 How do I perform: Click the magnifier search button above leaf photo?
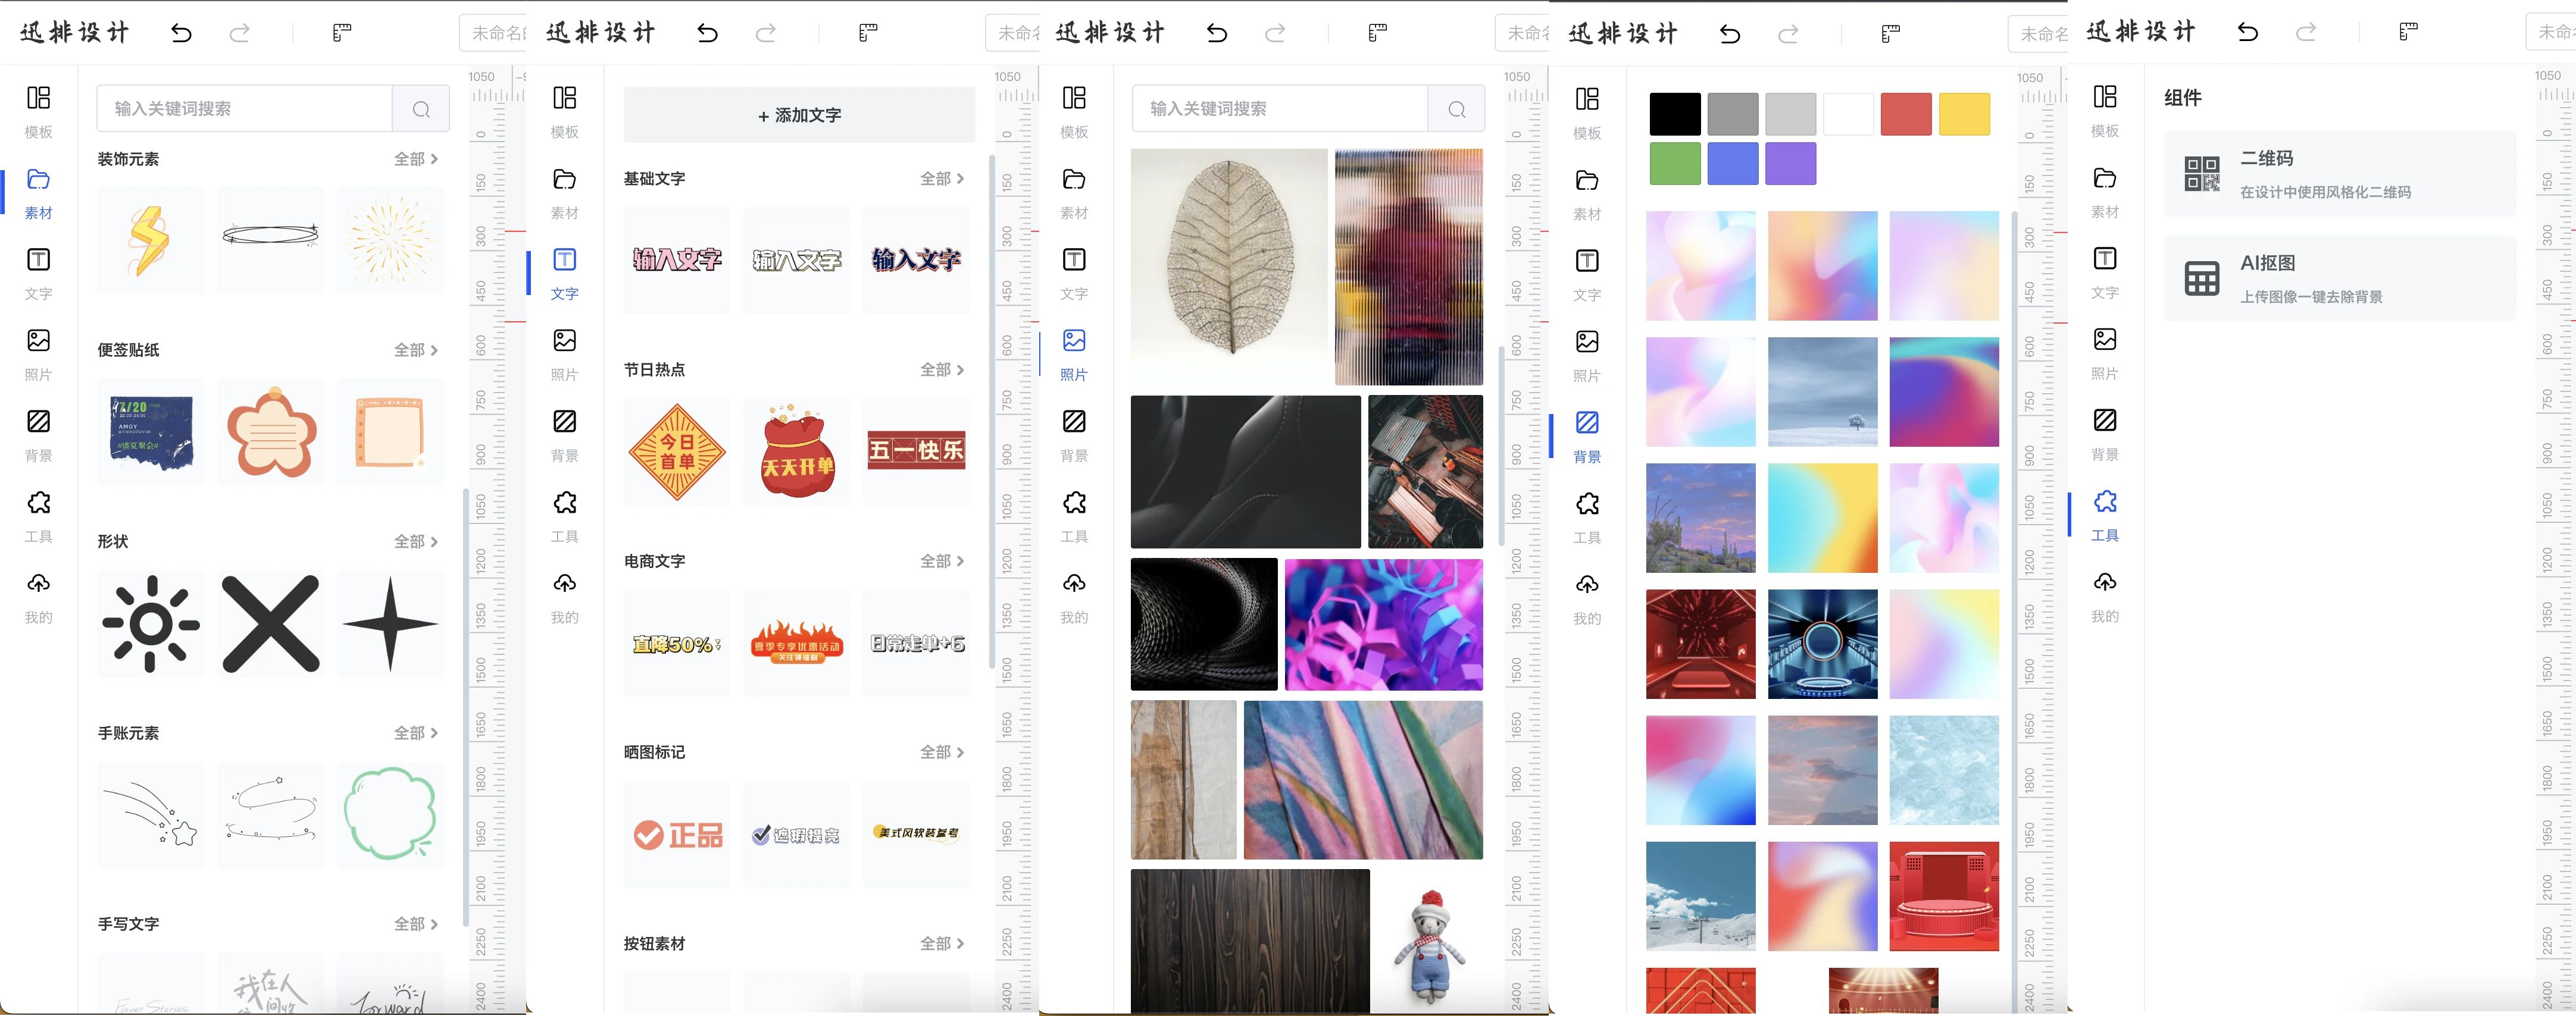coord(1457,109)
